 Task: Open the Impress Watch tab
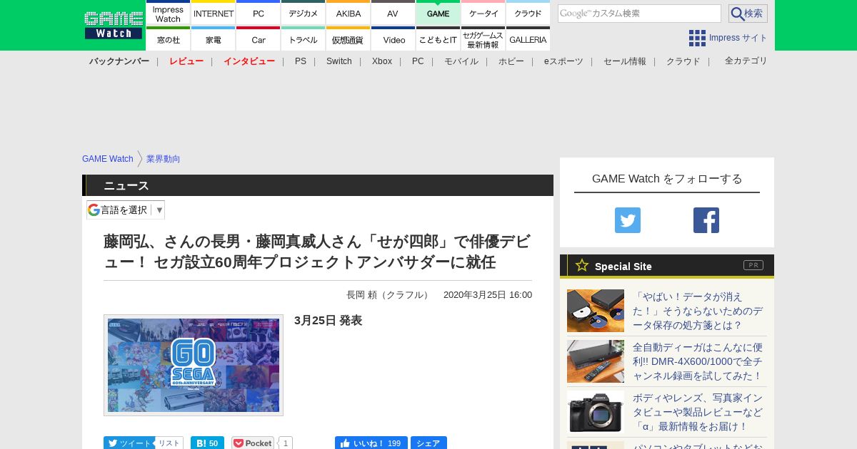168,14
